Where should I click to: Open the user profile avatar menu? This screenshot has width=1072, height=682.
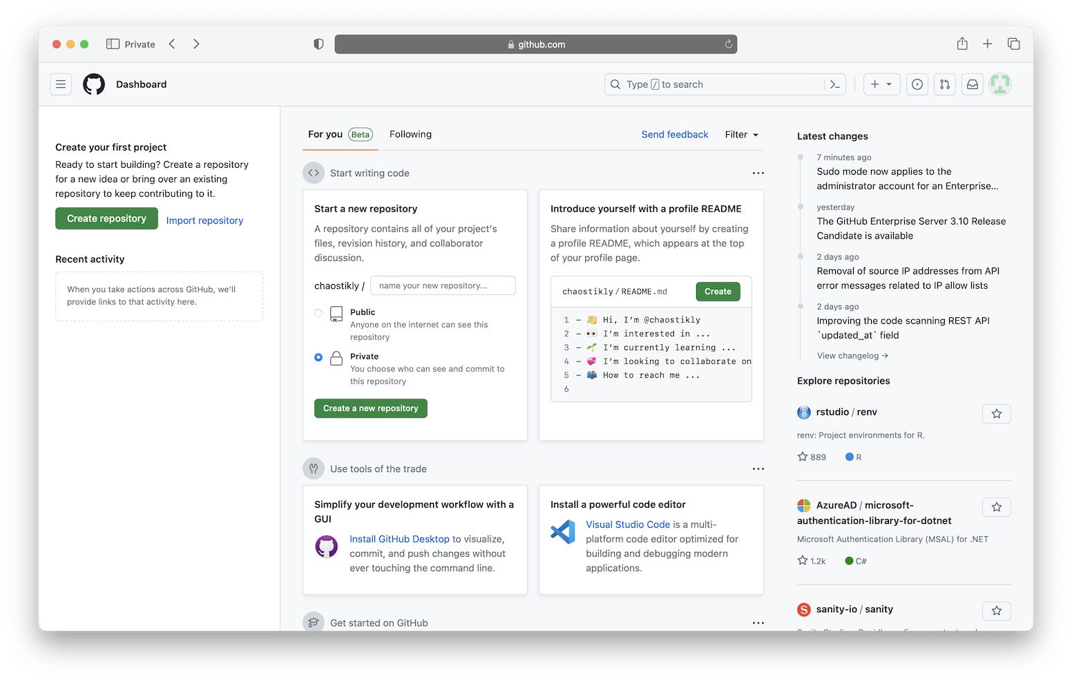tap(999, 84)
